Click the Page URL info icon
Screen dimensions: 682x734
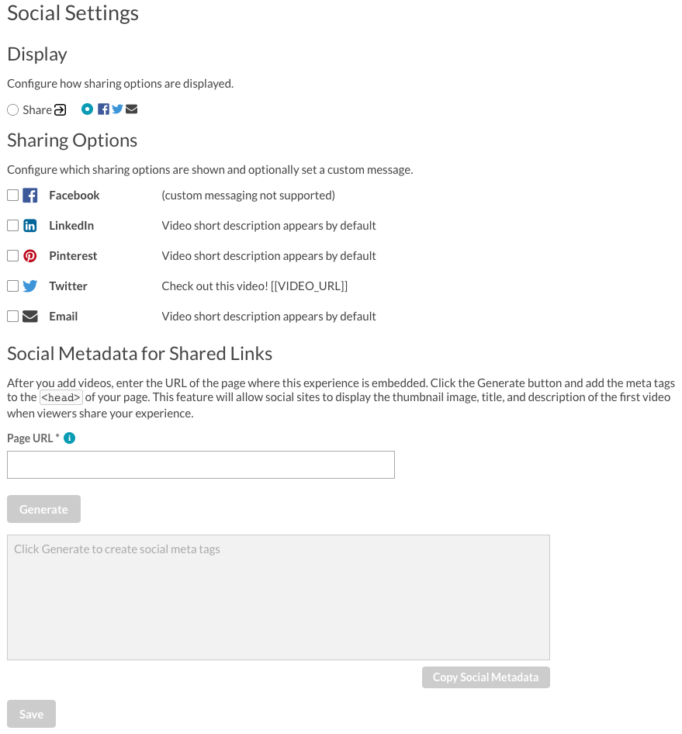pos(69,438)
